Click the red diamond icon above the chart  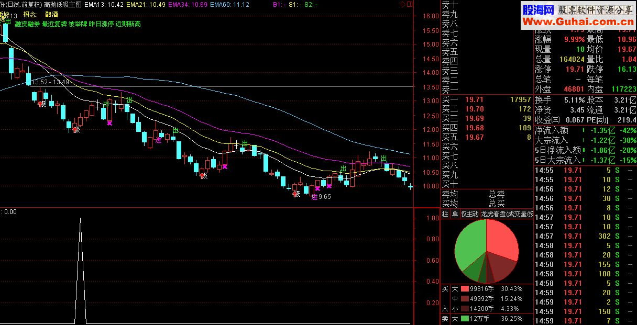pos(402,4)
